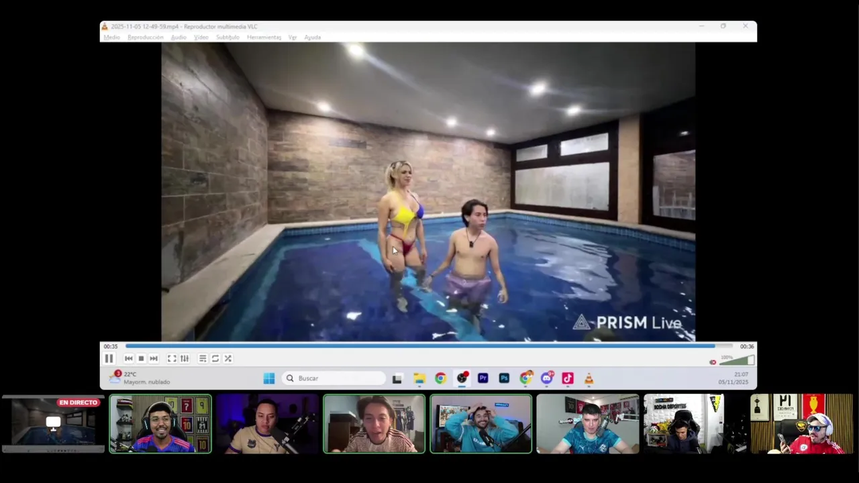This screenshot has width=859, height=483.
Task: Open second Chrome icon beside Photoshop
Action: (525, 378)
